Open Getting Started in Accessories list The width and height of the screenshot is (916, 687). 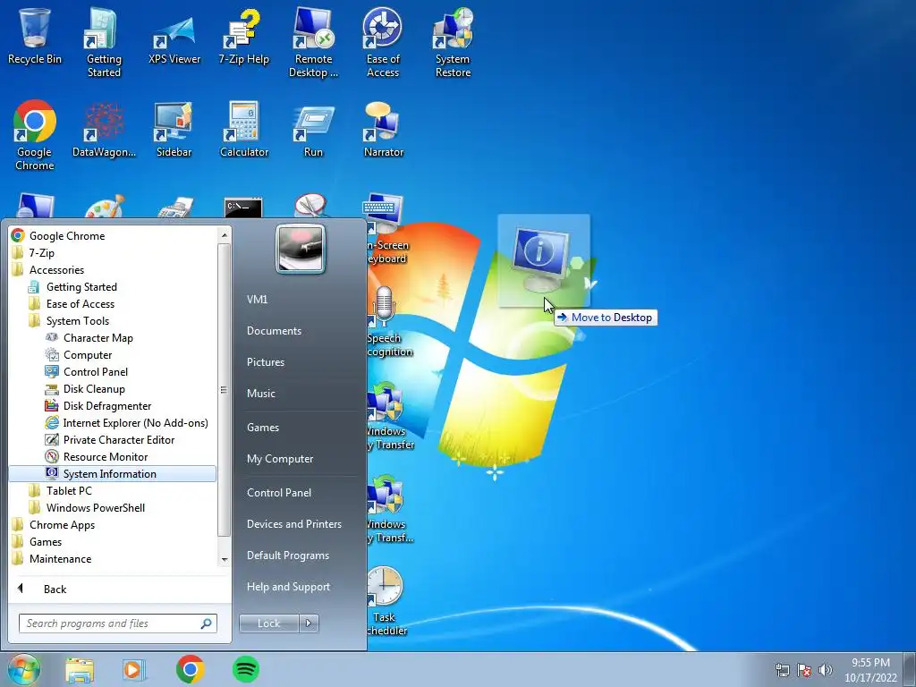point(81,287)
